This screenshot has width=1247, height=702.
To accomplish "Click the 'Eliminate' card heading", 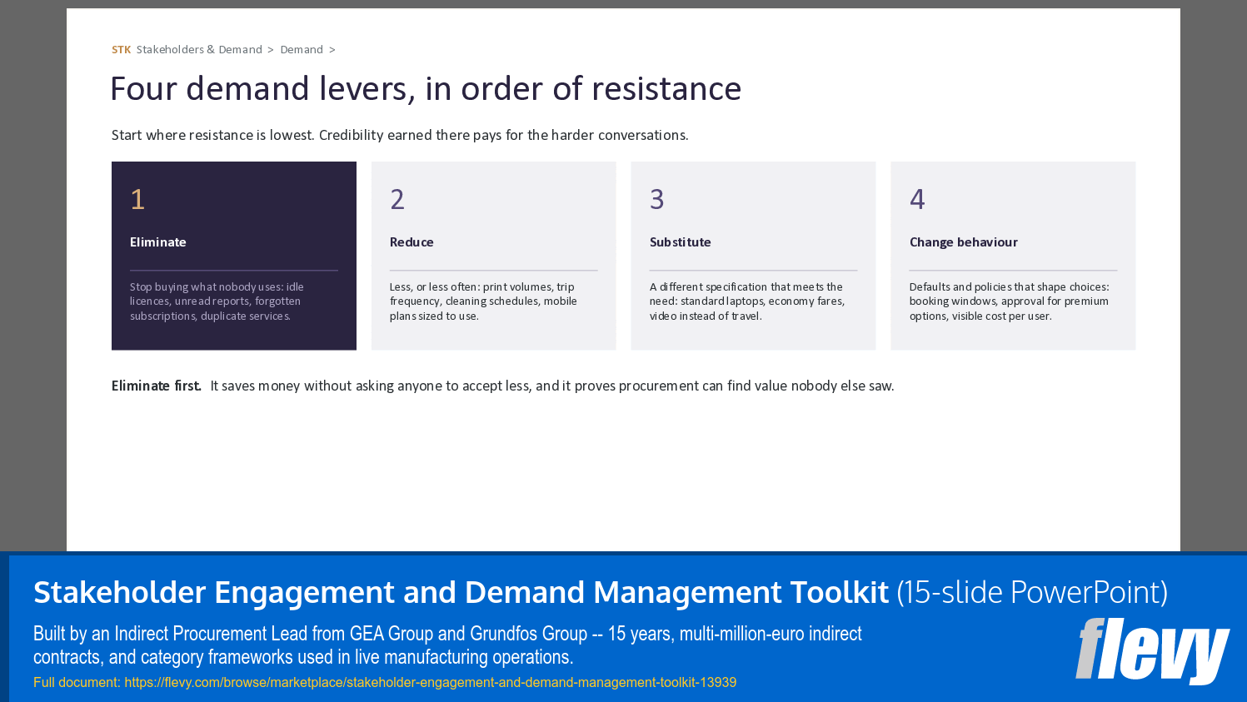I will click(x=158, y=242).
